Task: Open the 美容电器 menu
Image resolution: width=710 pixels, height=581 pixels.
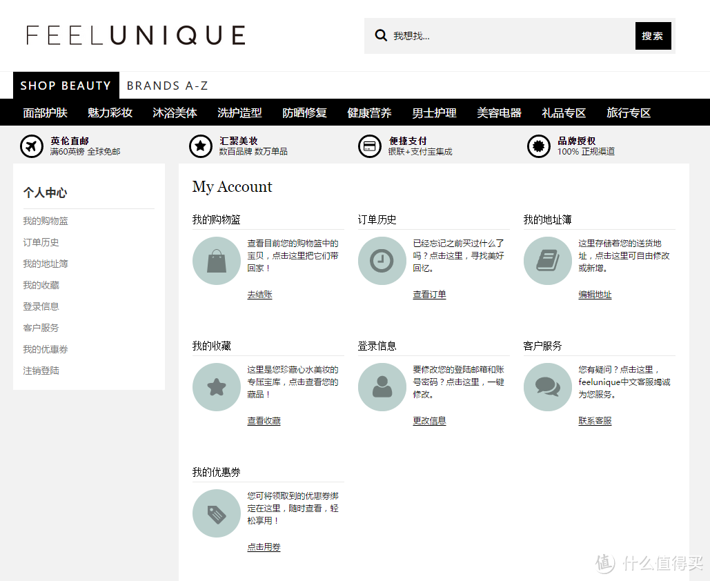Action: click(499, 112)
